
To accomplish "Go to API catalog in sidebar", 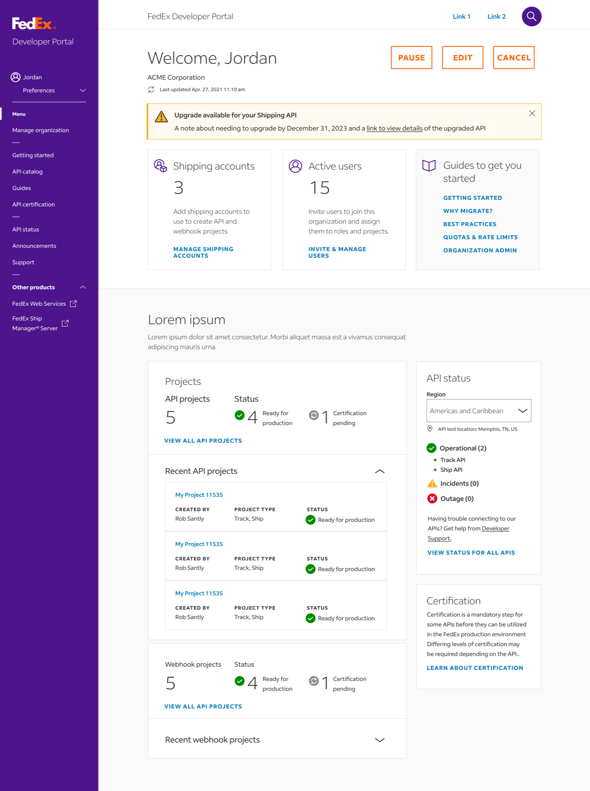I will pos(27,172).
